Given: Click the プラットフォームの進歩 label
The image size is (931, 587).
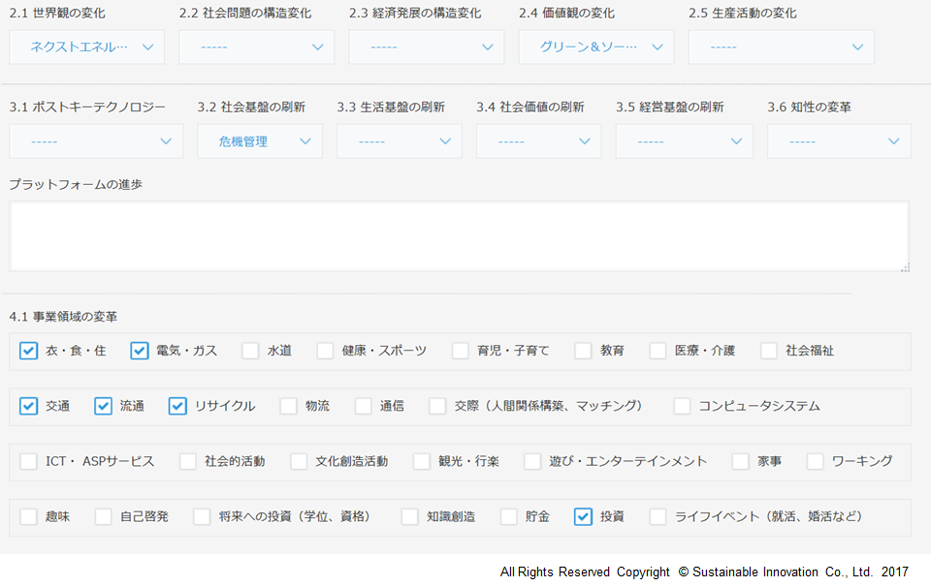Looking at the screenshot, I should [76, 184].
